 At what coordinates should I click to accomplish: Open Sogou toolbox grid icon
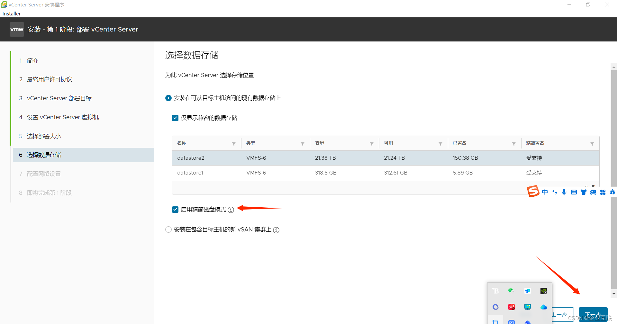coord(603,192)
